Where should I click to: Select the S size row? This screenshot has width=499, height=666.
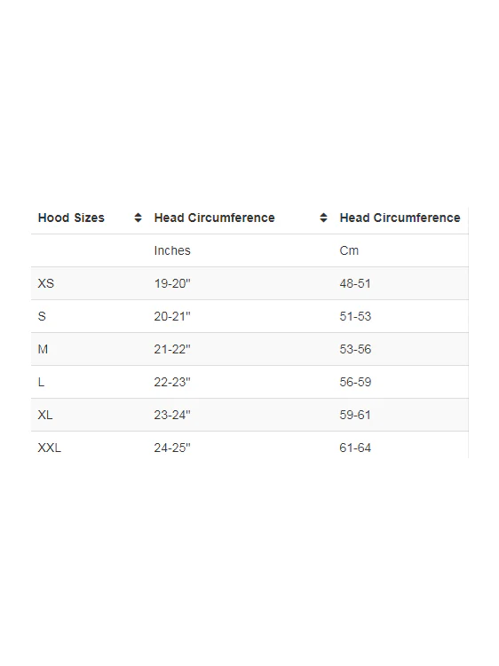click(249, 316)
